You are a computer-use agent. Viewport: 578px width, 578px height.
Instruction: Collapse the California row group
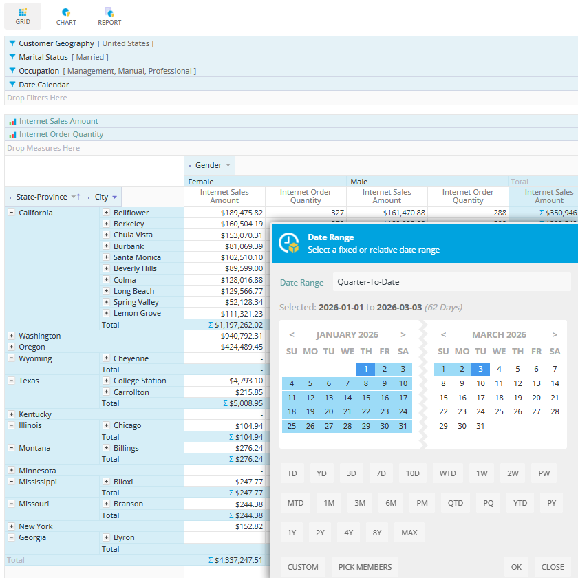11,213
